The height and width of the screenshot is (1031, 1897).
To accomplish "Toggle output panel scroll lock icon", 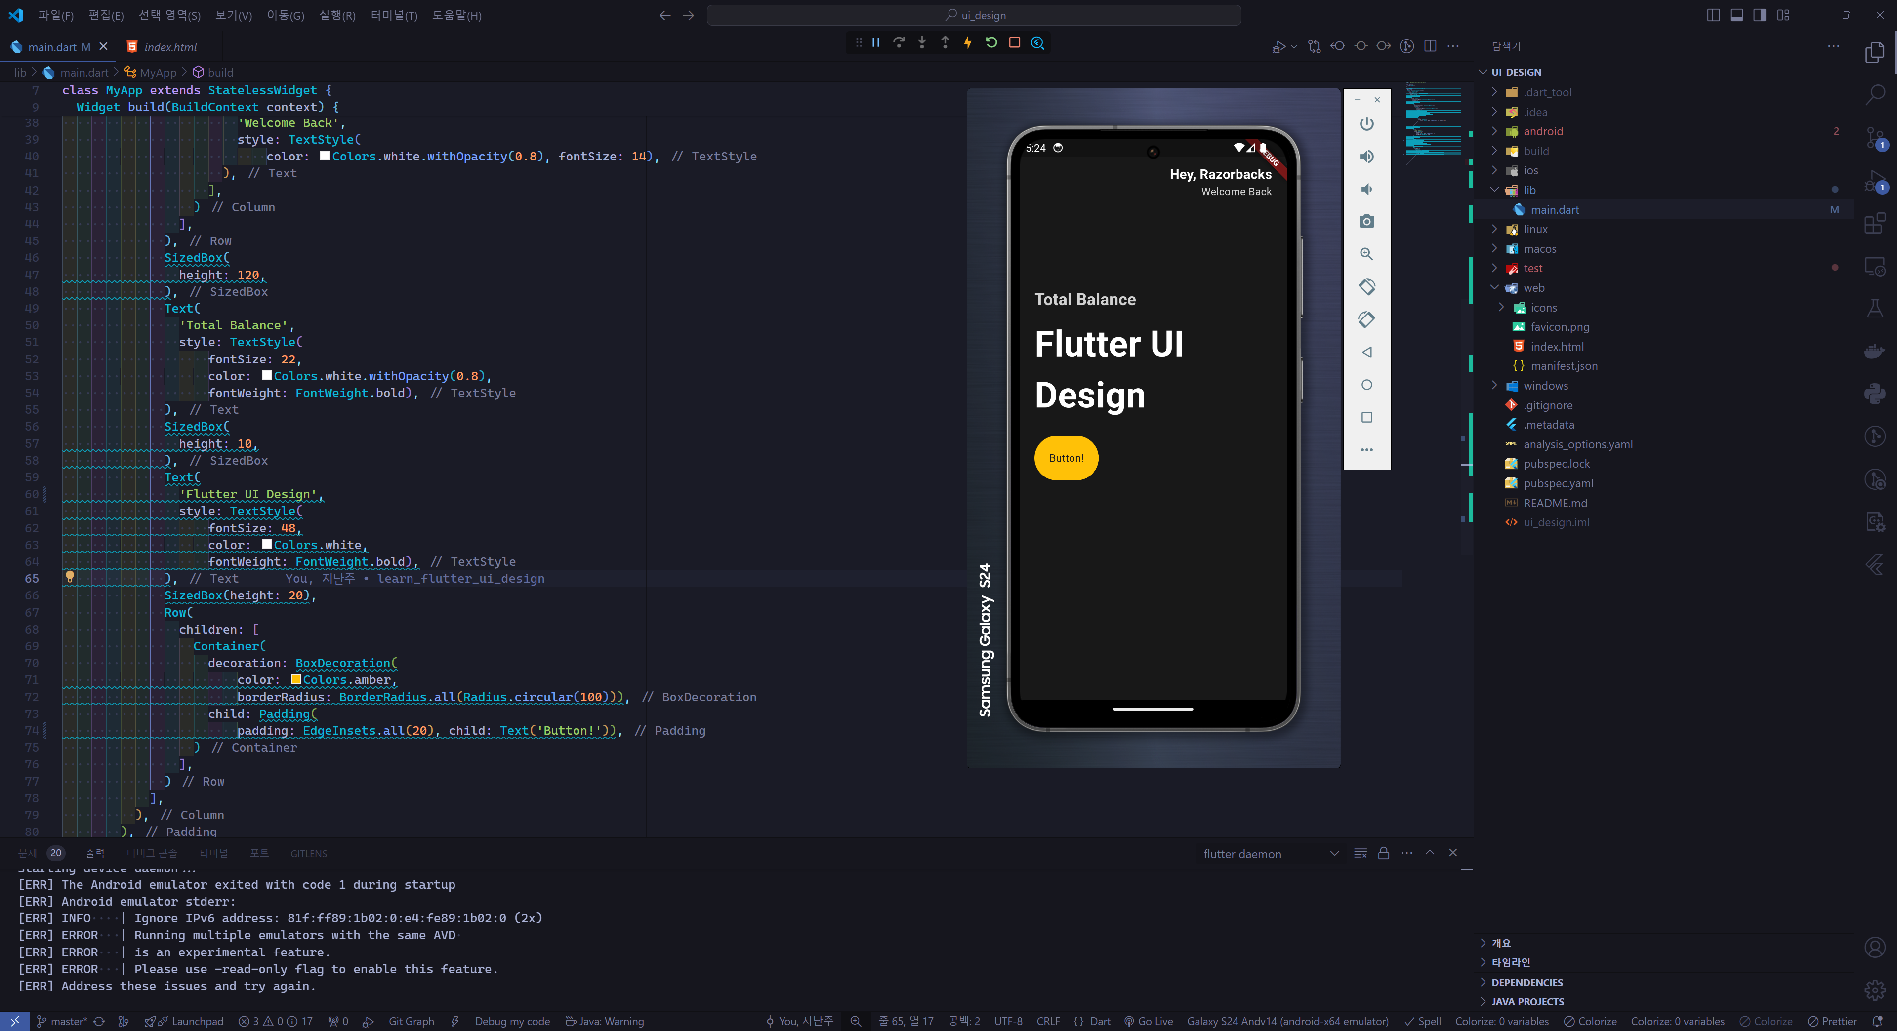I will pos(1383,853).
